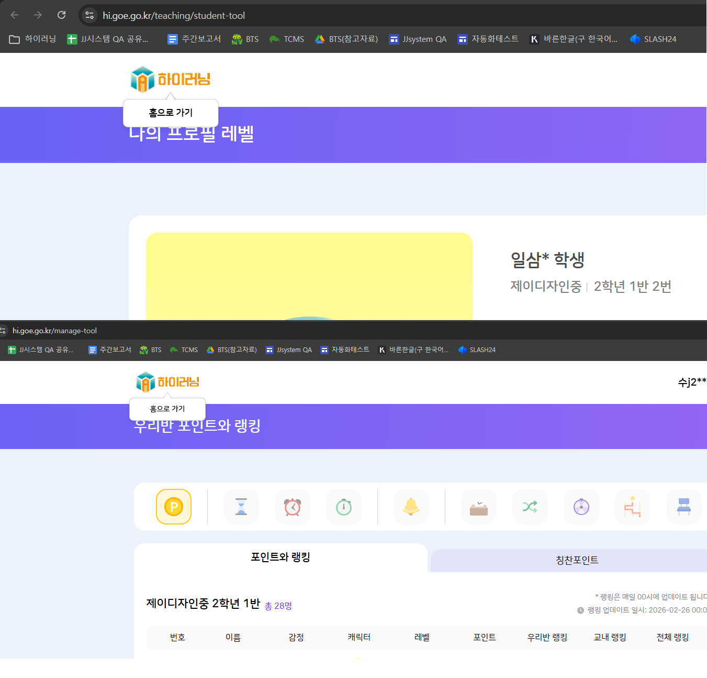
Task: Click the yellow bell icon
Action: (411, 507)
